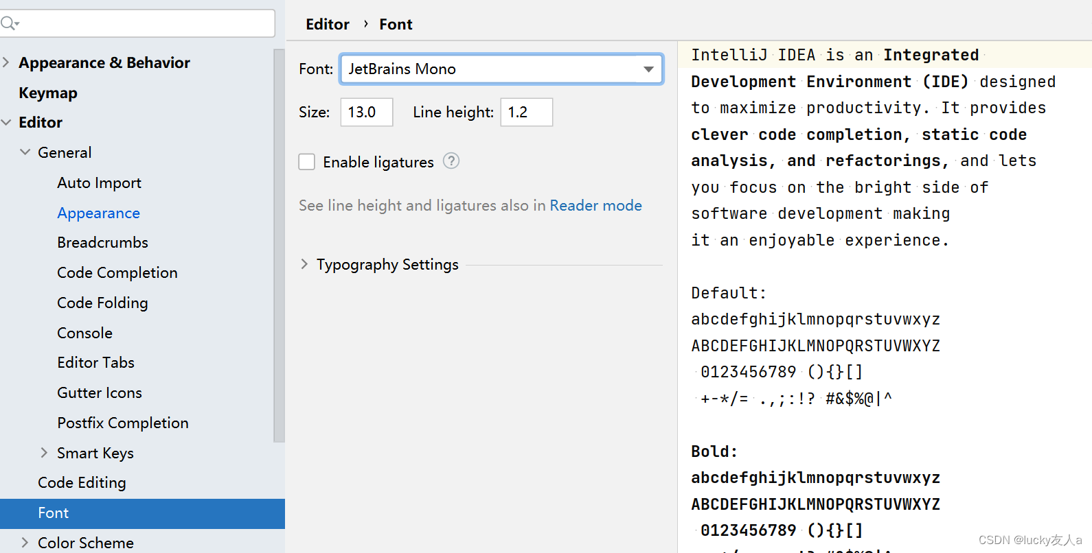
Task: Open Code Editing settings
Action: pos(82,483)
